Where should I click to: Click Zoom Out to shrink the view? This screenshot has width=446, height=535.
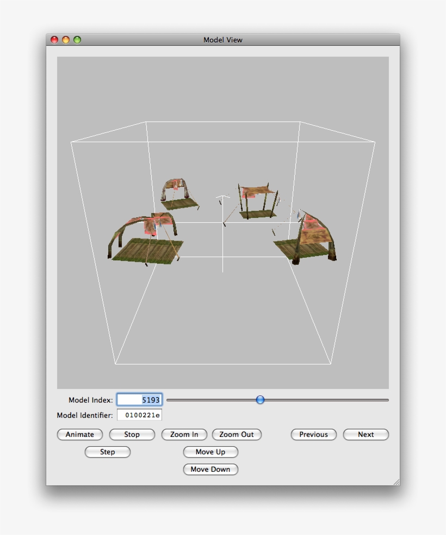pos(237,434)
